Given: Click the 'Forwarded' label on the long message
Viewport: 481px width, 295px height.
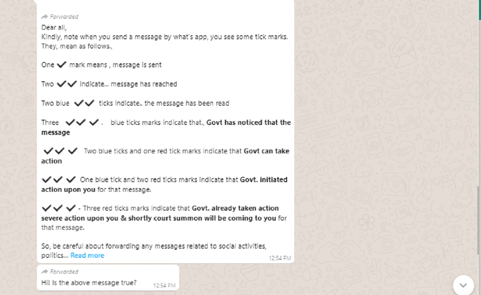Looking at the screenshot, I should pyautogui.click(x=64, y=17).
